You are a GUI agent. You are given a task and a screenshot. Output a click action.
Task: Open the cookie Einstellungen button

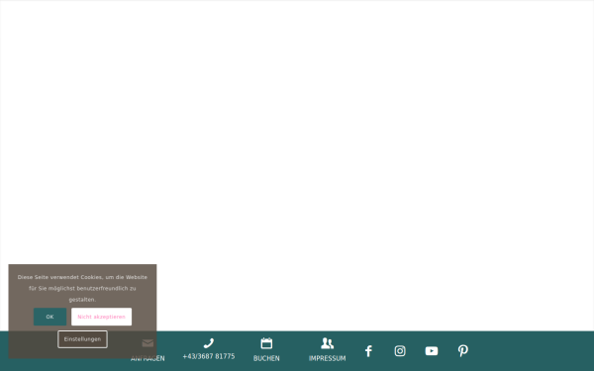tap(82, 339)
